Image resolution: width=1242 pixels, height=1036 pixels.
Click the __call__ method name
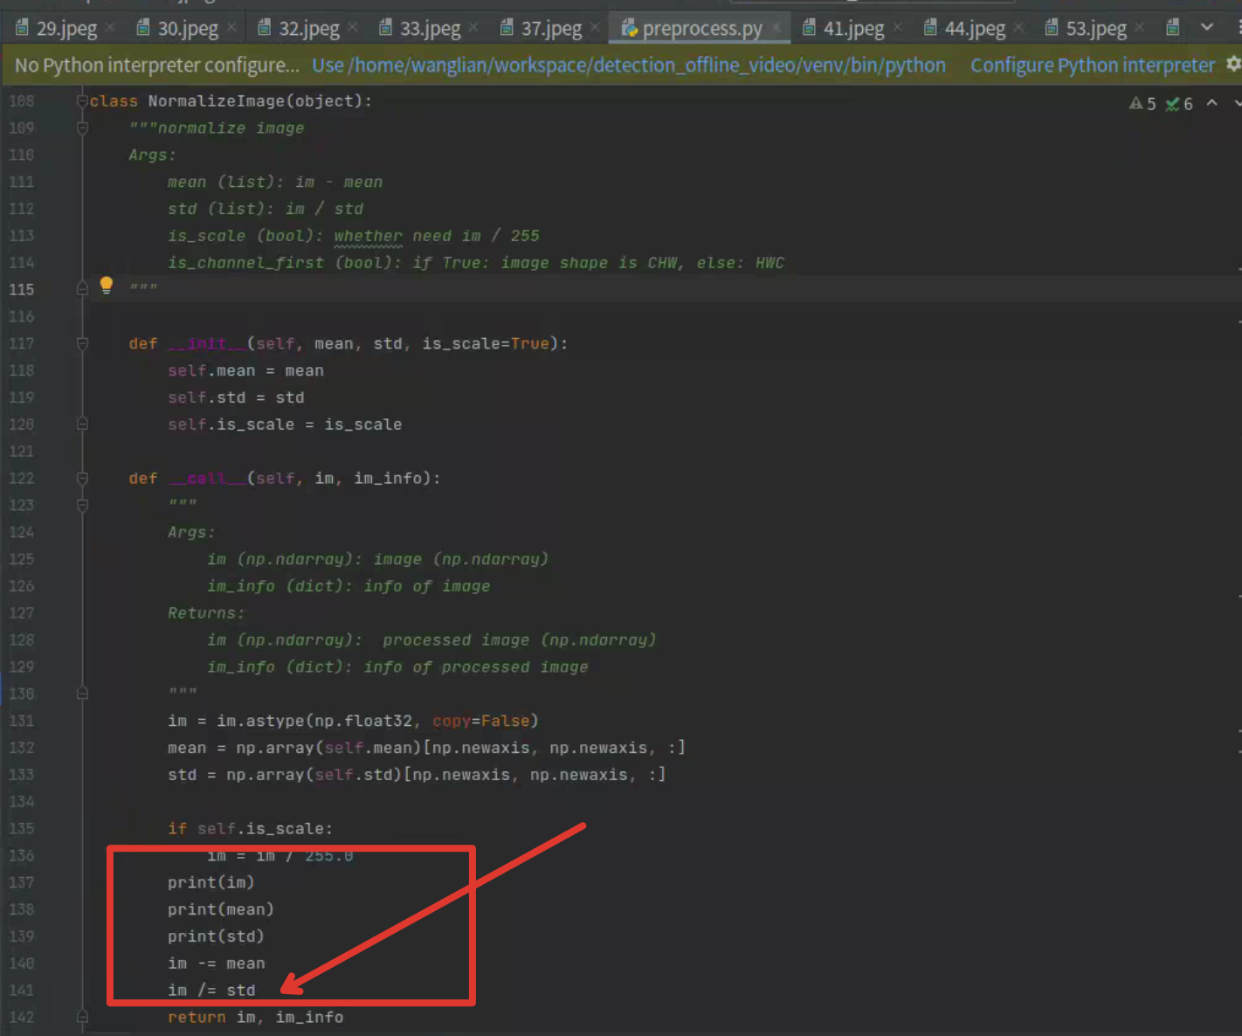point(208,479)
